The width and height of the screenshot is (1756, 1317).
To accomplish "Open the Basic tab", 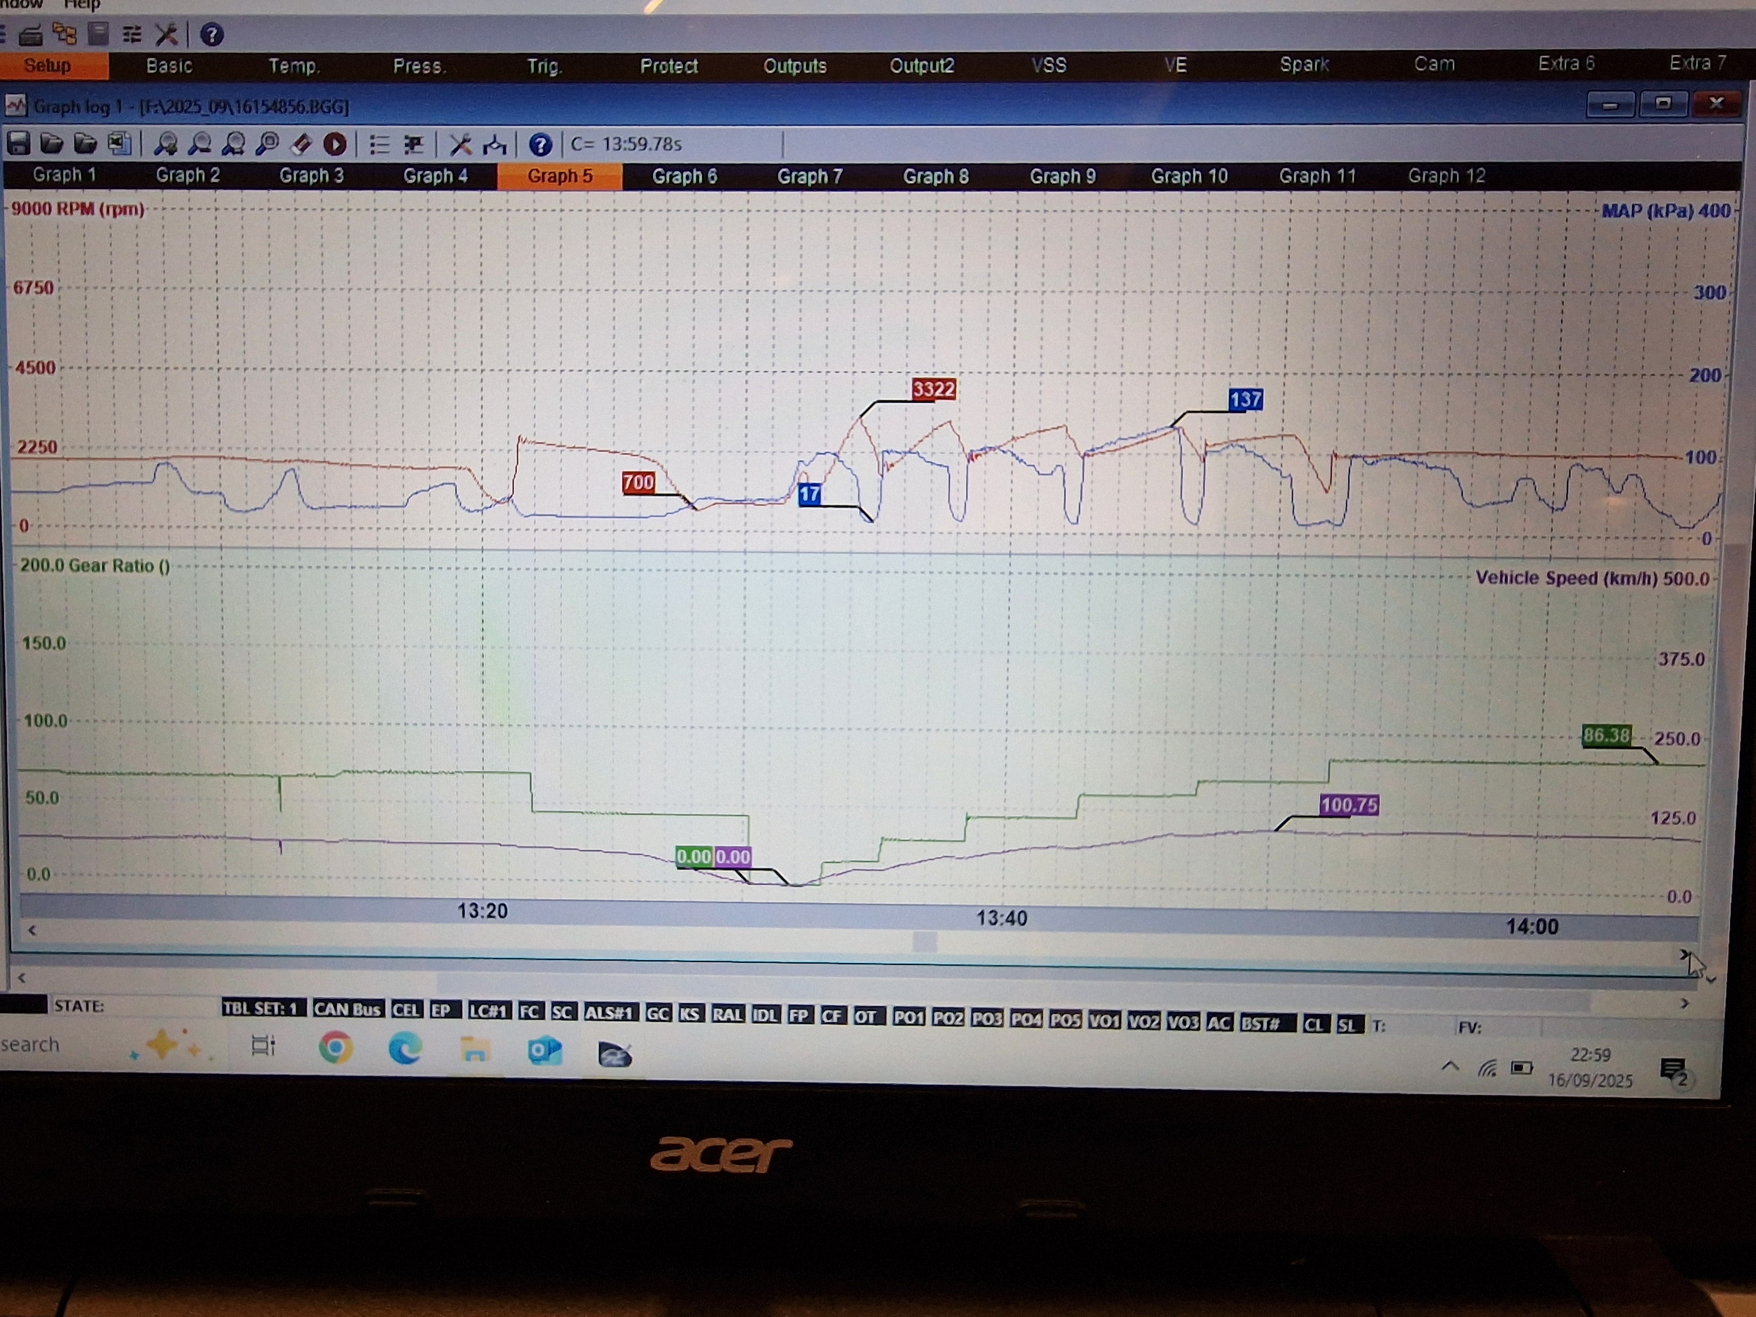I will pyautogui.click(x=169, y=66).
